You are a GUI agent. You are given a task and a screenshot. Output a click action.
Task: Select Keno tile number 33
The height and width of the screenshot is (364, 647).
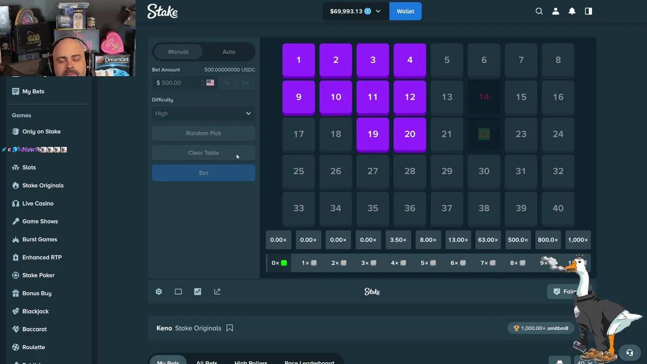(x=299, y=209)
